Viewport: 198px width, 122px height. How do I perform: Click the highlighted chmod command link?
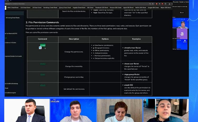point(43,45)
